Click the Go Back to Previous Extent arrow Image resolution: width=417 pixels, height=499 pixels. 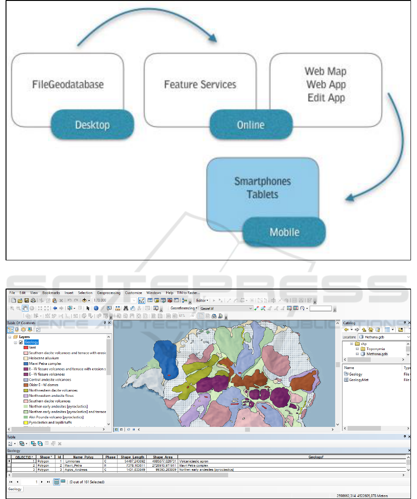[x=55, y=308]
